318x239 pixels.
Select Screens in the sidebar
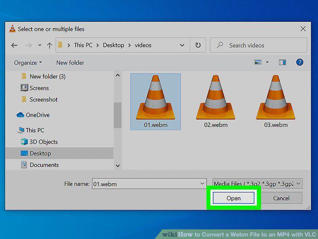[39, 88]
